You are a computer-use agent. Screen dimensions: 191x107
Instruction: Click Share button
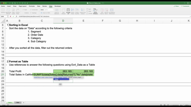(176, 6)
